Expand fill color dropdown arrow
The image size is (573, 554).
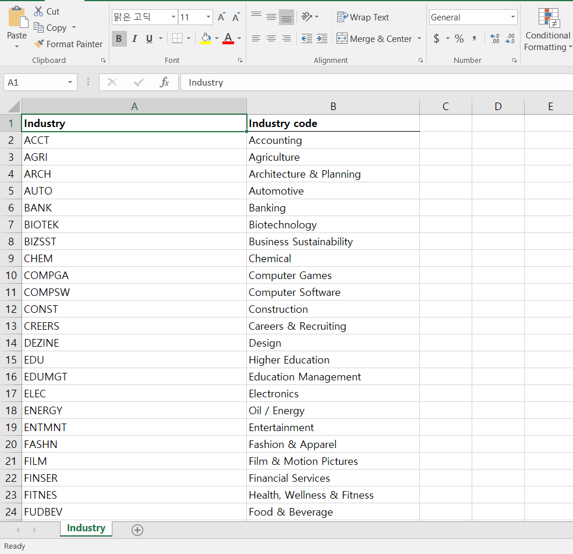coord(217,38)
